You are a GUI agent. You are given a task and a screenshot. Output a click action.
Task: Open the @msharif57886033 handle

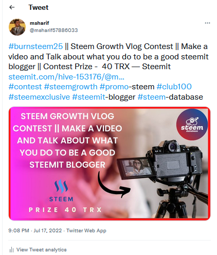[x=53, y=30]
